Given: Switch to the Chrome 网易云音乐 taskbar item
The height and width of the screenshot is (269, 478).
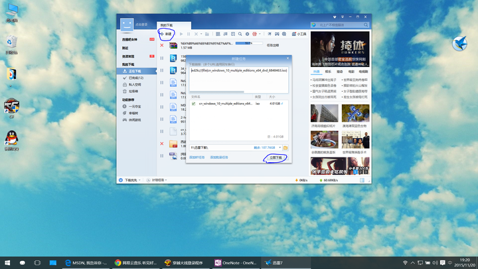Looking at the screenshot, I should click(135, 262).
